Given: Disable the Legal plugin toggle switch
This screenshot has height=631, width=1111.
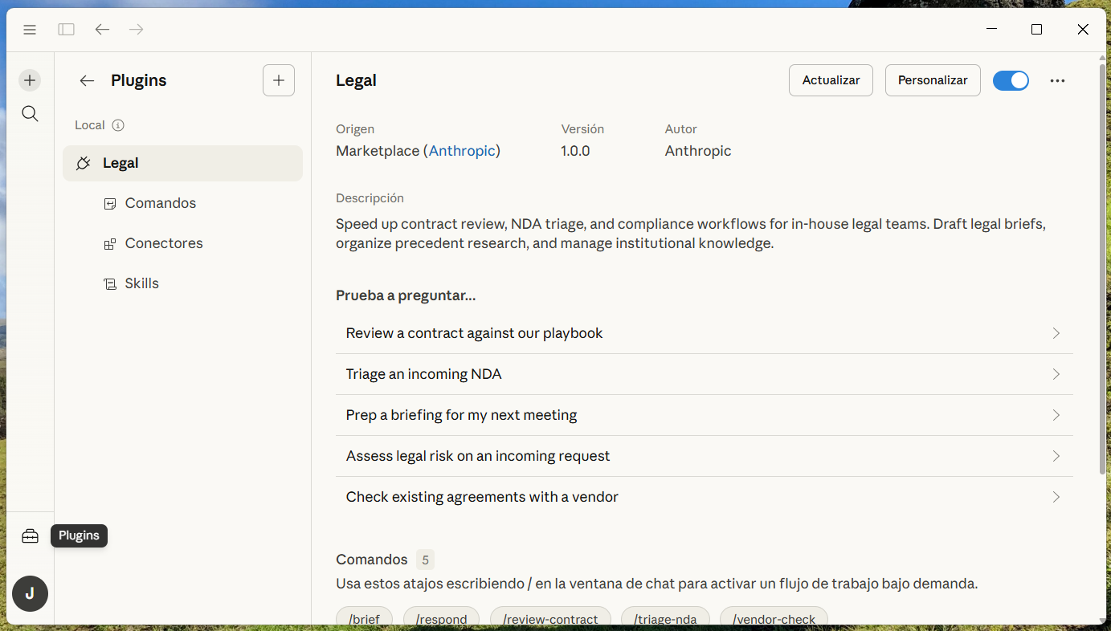Looking at the screenshot, I should [x=1011, y=80].
